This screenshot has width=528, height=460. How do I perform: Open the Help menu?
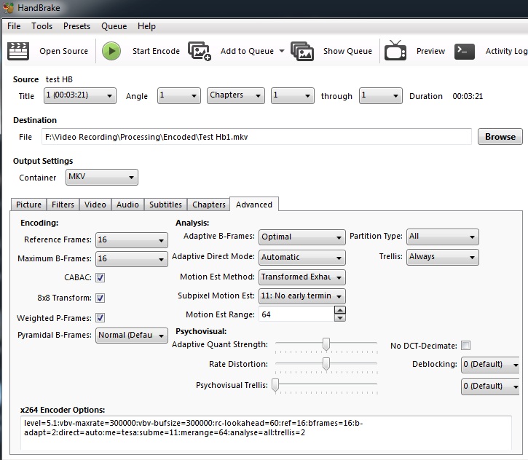146,26
